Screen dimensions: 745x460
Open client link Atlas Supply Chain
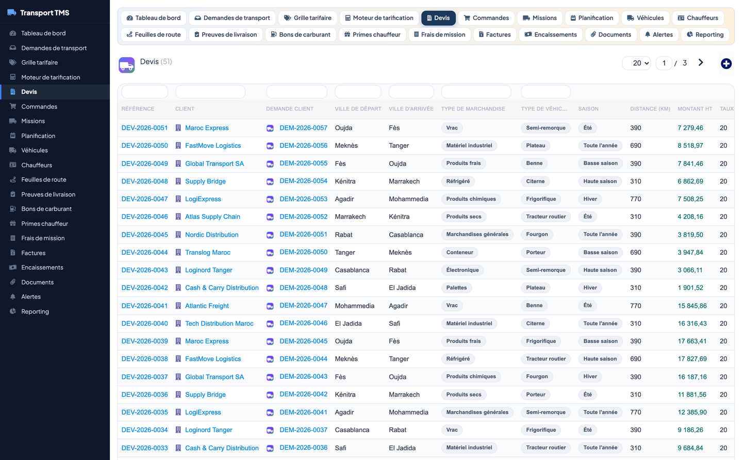(212, 217)
